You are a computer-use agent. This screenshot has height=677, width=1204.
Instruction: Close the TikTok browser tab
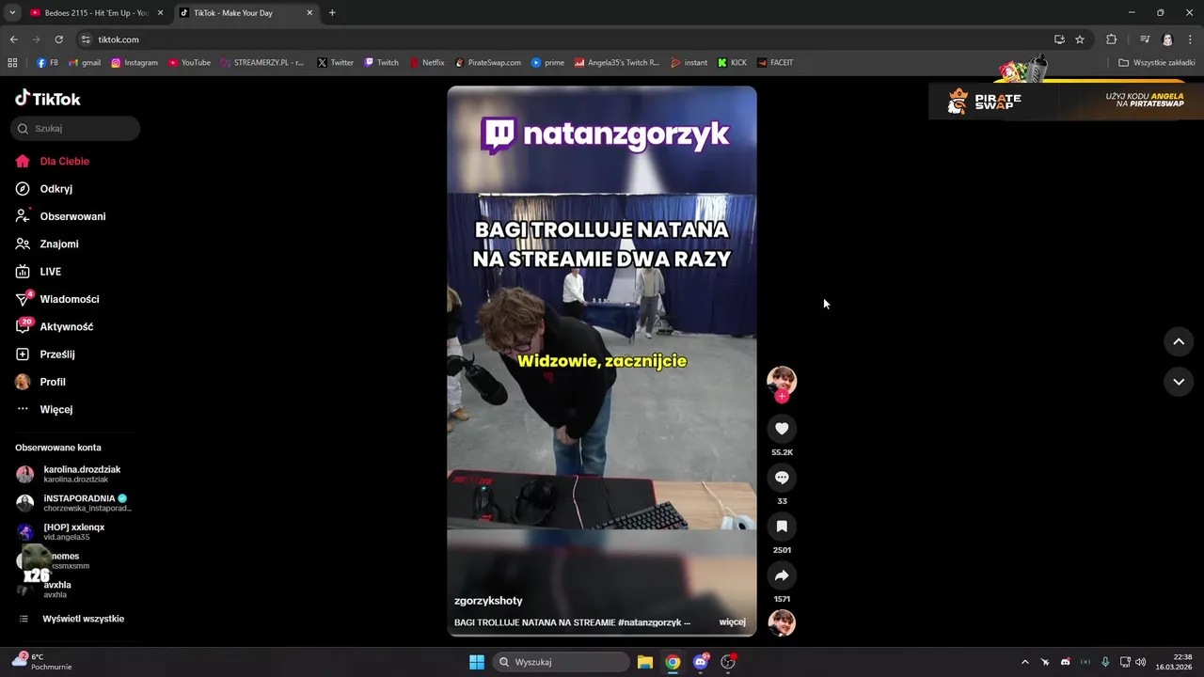(309, 13)
